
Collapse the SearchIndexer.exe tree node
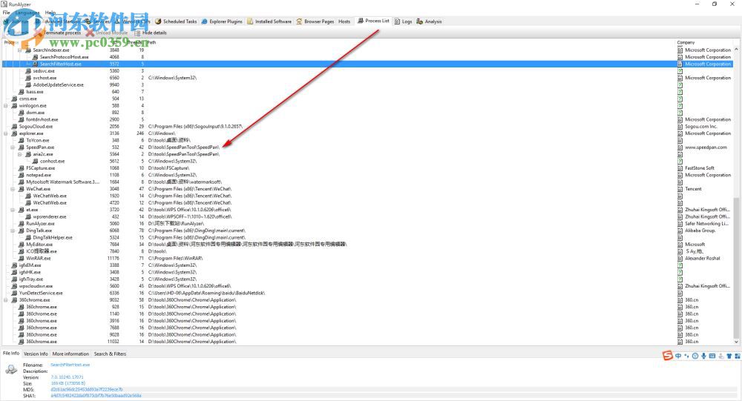click(20, 50)
